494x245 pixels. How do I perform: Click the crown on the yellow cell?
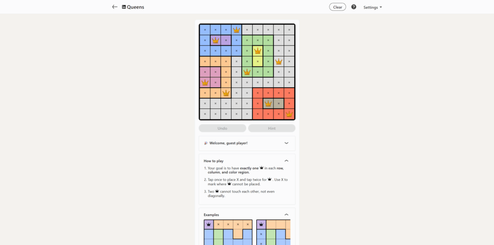[258, 51]
